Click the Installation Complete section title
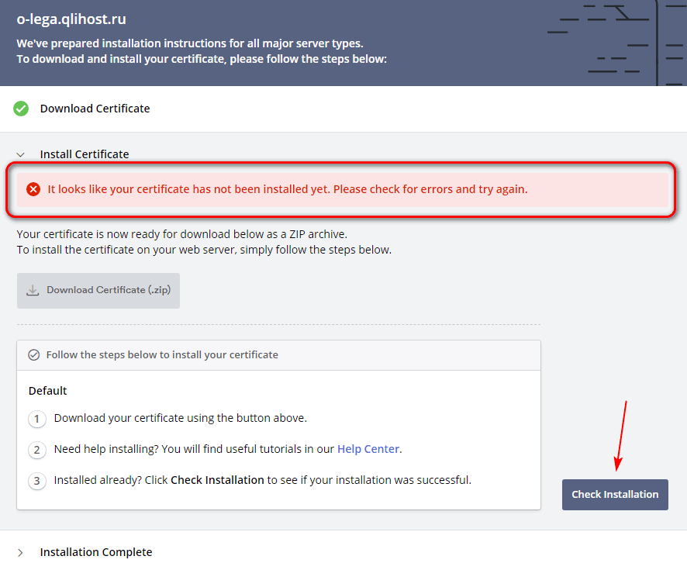The width and height of the screenshot is (687, 570). (96, 552)
